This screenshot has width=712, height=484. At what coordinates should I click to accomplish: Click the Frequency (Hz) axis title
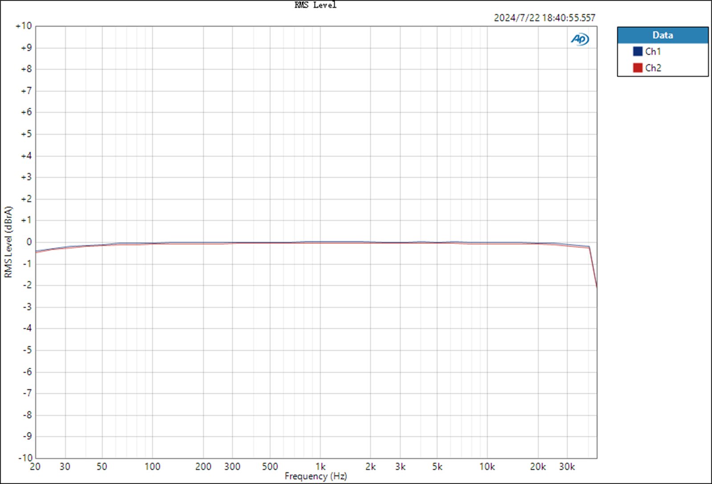pyautogui.click(x=316, y=476)
